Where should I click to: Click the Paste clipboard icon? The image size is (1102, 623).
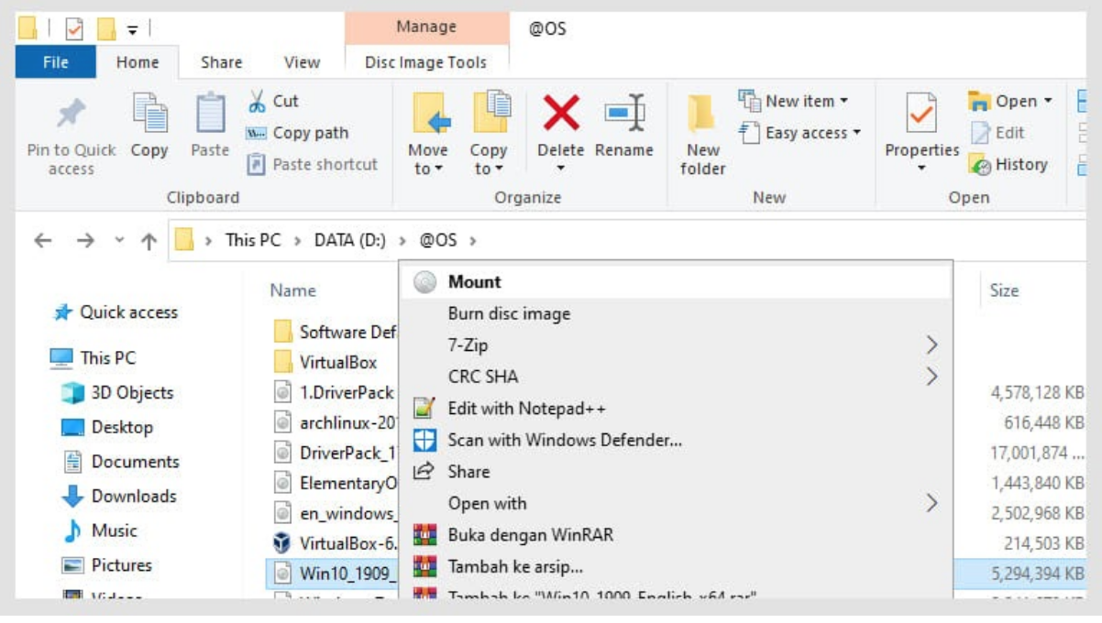pyautogui.click(x=210, y=114)
